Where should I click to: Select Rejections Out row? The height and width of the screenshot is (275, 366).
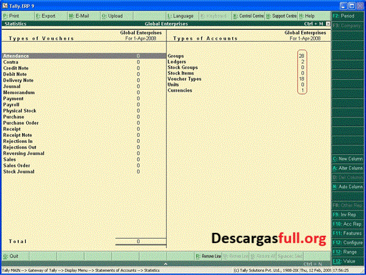84,147
